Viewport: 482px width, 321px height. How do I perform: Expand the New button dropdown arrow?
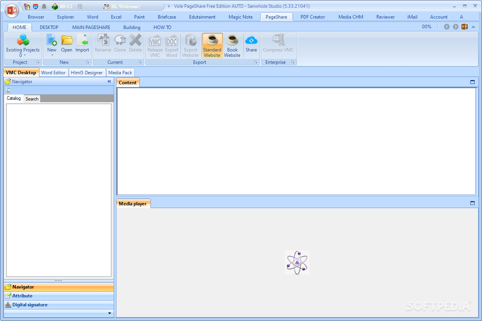[52, 55]
